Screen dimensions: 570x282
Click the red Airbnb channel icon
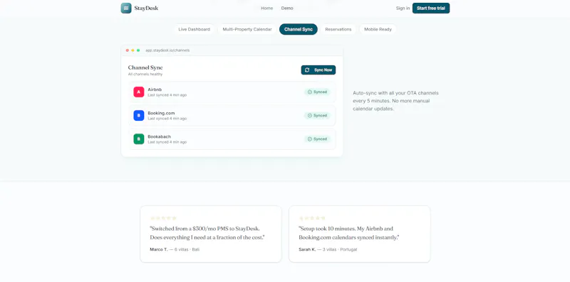[x=139, y=92]
